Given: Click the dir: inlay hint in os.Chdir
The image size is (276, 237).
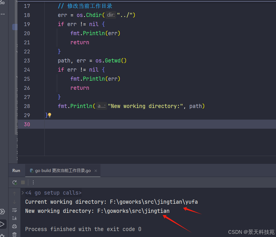Looking at the screenshot, I should (111, 15).
